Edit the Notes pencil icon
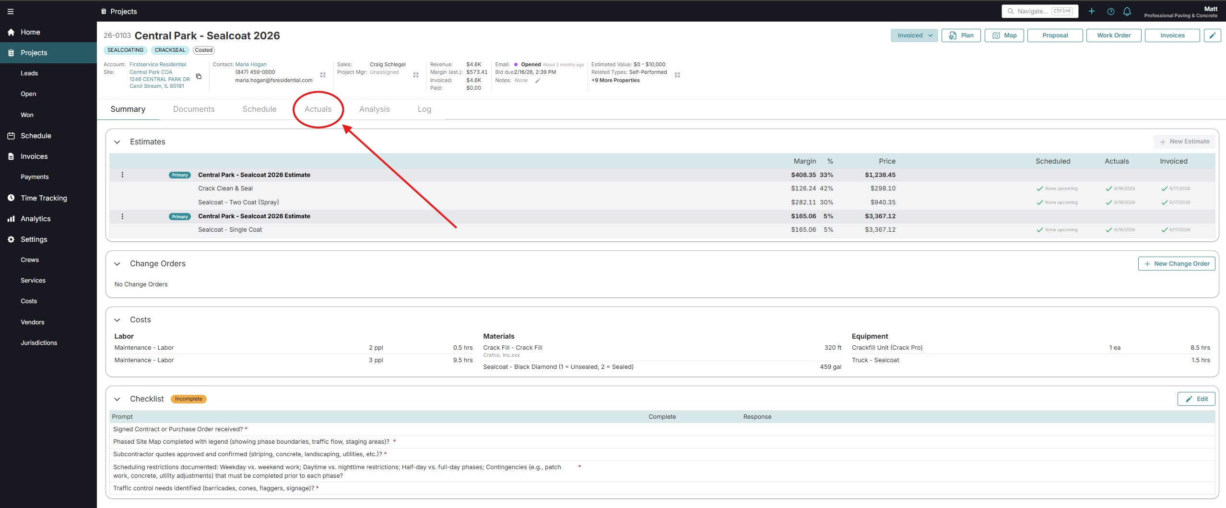The width and height of the screenshot is (1226, 508). coord(538,81)
